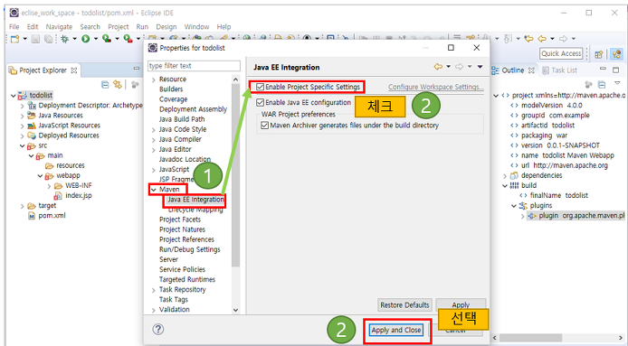Select Targeted Runtimes properties item
This screenshot has width=628, height=346.
click(187, 279)
